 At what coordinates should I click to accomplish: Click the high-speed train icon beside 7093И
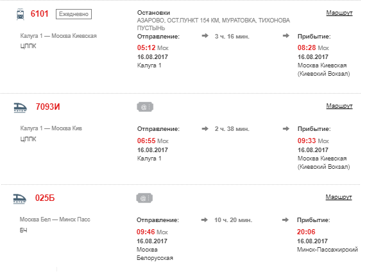click(x=21, y=108)
